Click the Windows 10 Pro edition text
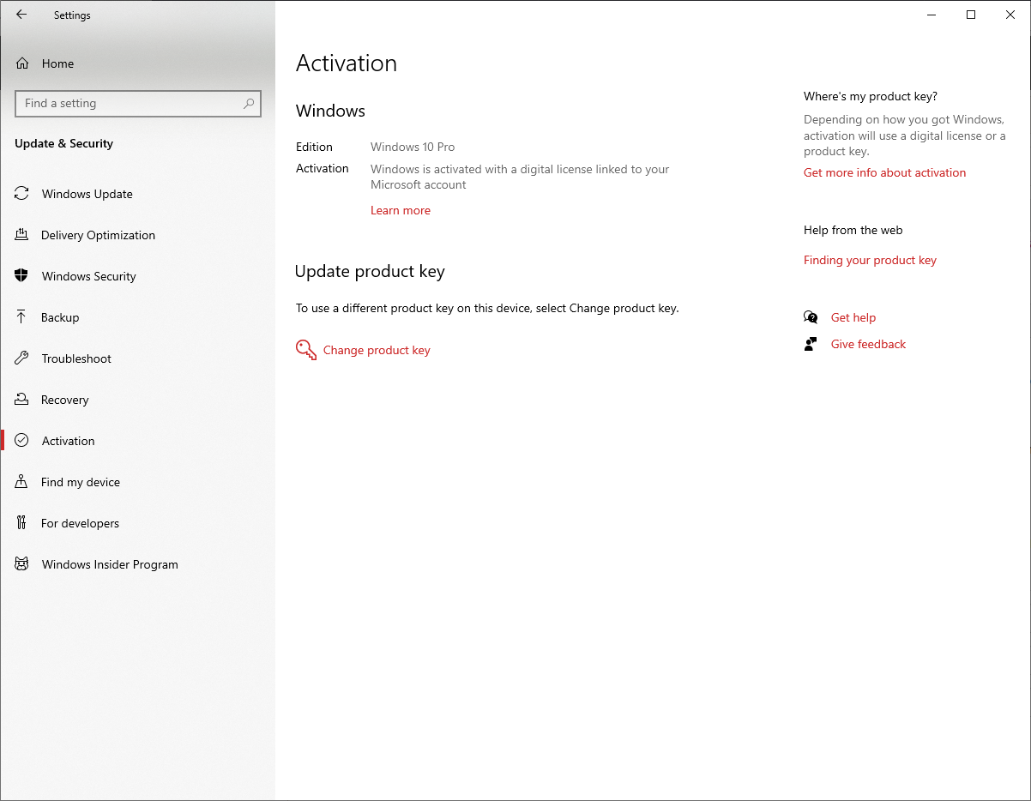Viewport: 1031px width, 801px height. point(413,147)
